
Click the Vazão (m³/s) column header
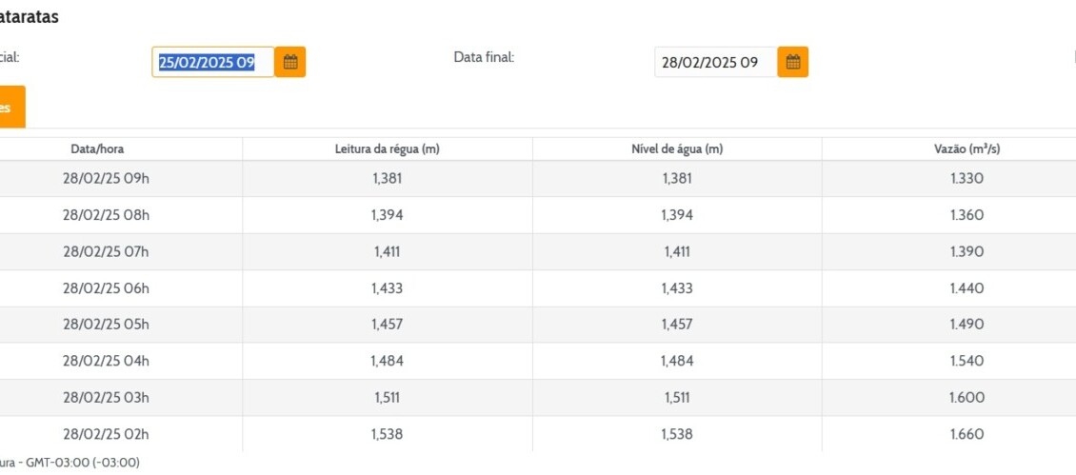966,148
